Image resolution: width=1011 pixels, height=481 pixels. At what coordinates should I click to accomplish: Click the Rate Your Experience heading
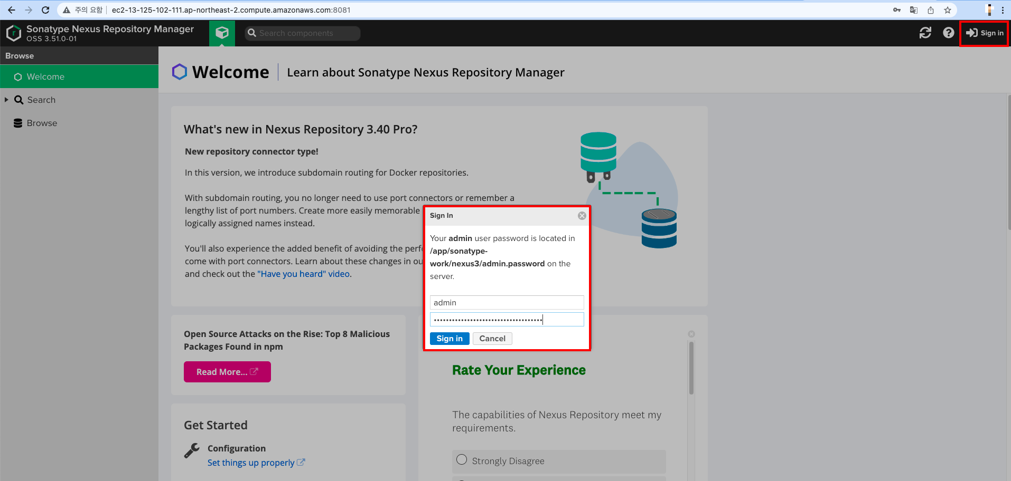[x=519, y=370]
